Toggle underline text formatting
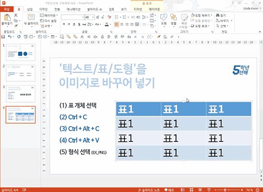 74,24
